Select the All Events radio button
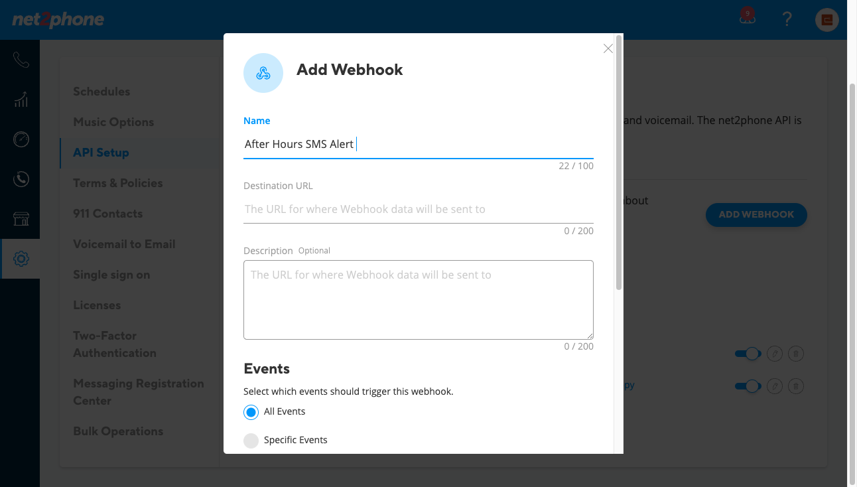 click(x=251, y=412)
